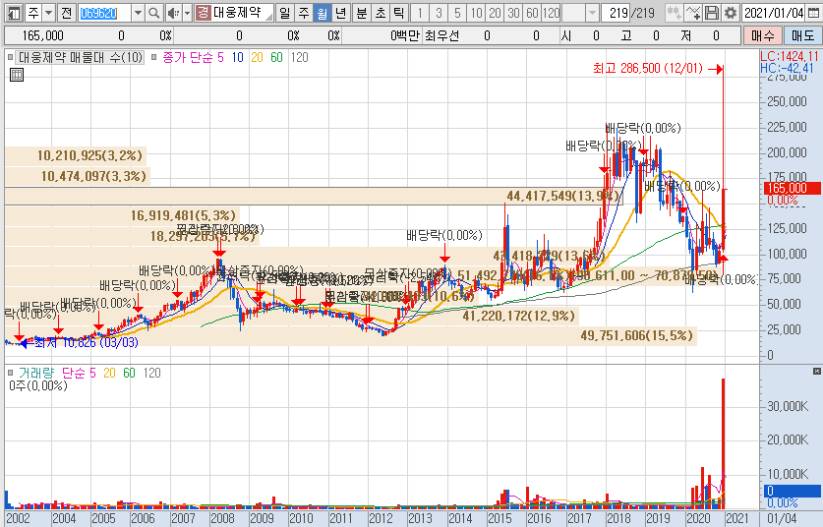Image resolution: width=823 pixels, height=527 pixels.
Task: Search for a stock with the magnifier
Action: coord(153,13)
